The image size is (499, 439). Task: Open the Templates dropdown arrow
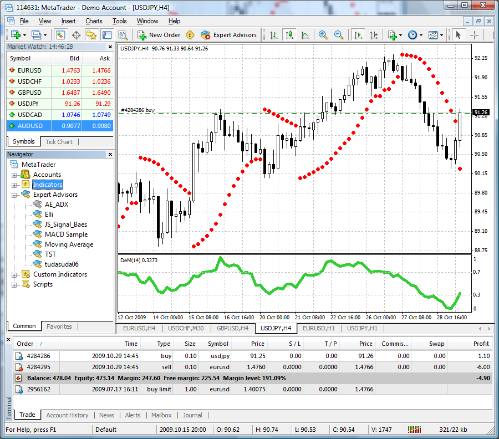pyautogui.click(x=441, y=35)
